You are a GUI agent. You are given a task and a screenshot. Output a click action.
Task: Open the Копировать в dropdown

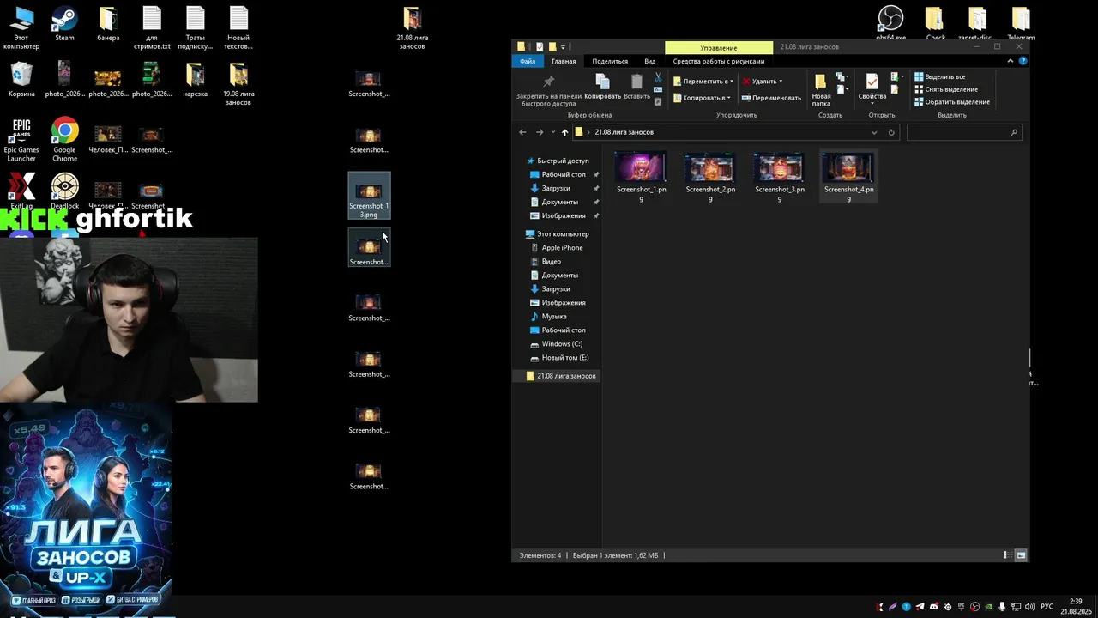[x=703, y=98]
